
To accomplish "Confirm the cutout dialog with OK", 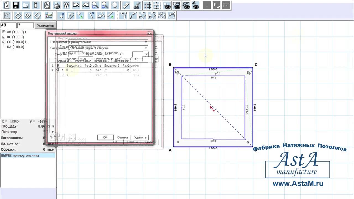I will (105, 137).
